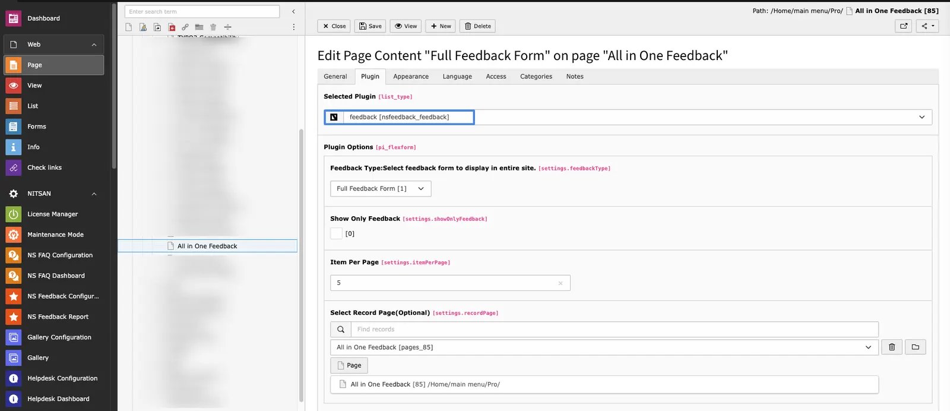
Task: Open the Language tab
Action: click(457, 77)
